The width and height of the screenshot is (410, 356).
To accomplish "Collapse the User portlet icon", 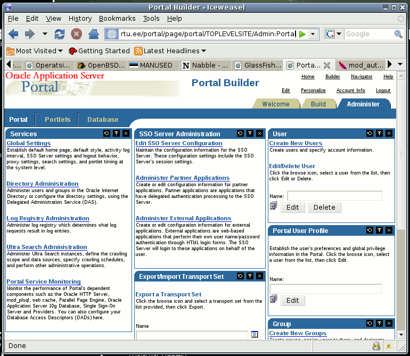I will 380,134.
